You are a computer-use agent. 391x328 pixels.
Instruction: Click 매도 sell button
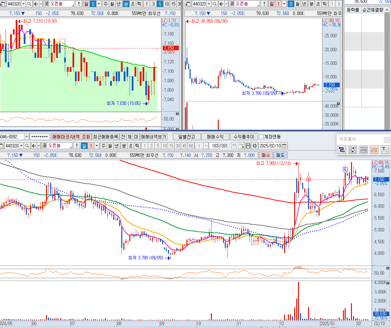281,155
